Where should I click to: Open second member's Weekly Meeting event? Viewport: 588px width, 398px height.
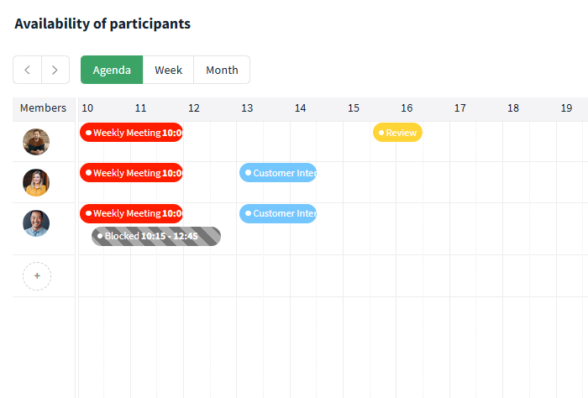(131, 173)
